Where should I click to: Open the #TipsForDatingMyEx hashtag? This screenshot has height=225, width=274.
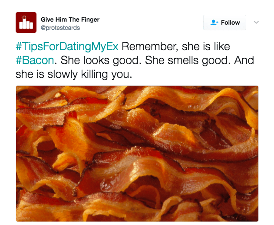click(x=67, y=46)
